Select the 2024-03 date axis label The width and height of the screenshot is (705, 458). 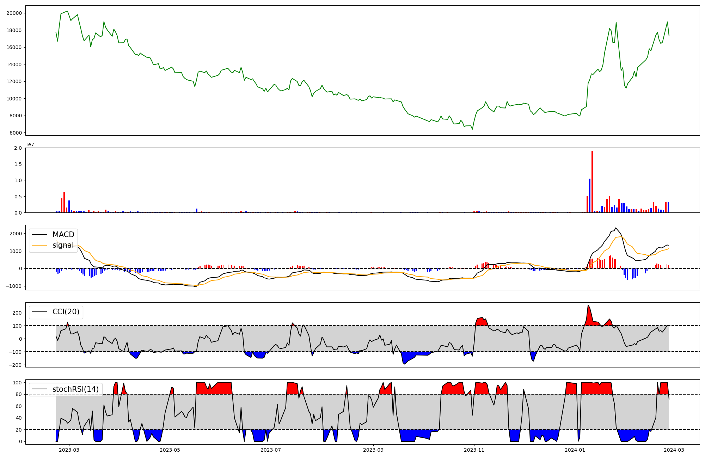(x=674, y=450)
